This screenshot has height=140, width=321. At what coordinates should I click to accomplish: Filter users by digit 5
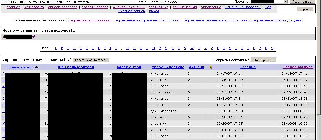(248, 48)
